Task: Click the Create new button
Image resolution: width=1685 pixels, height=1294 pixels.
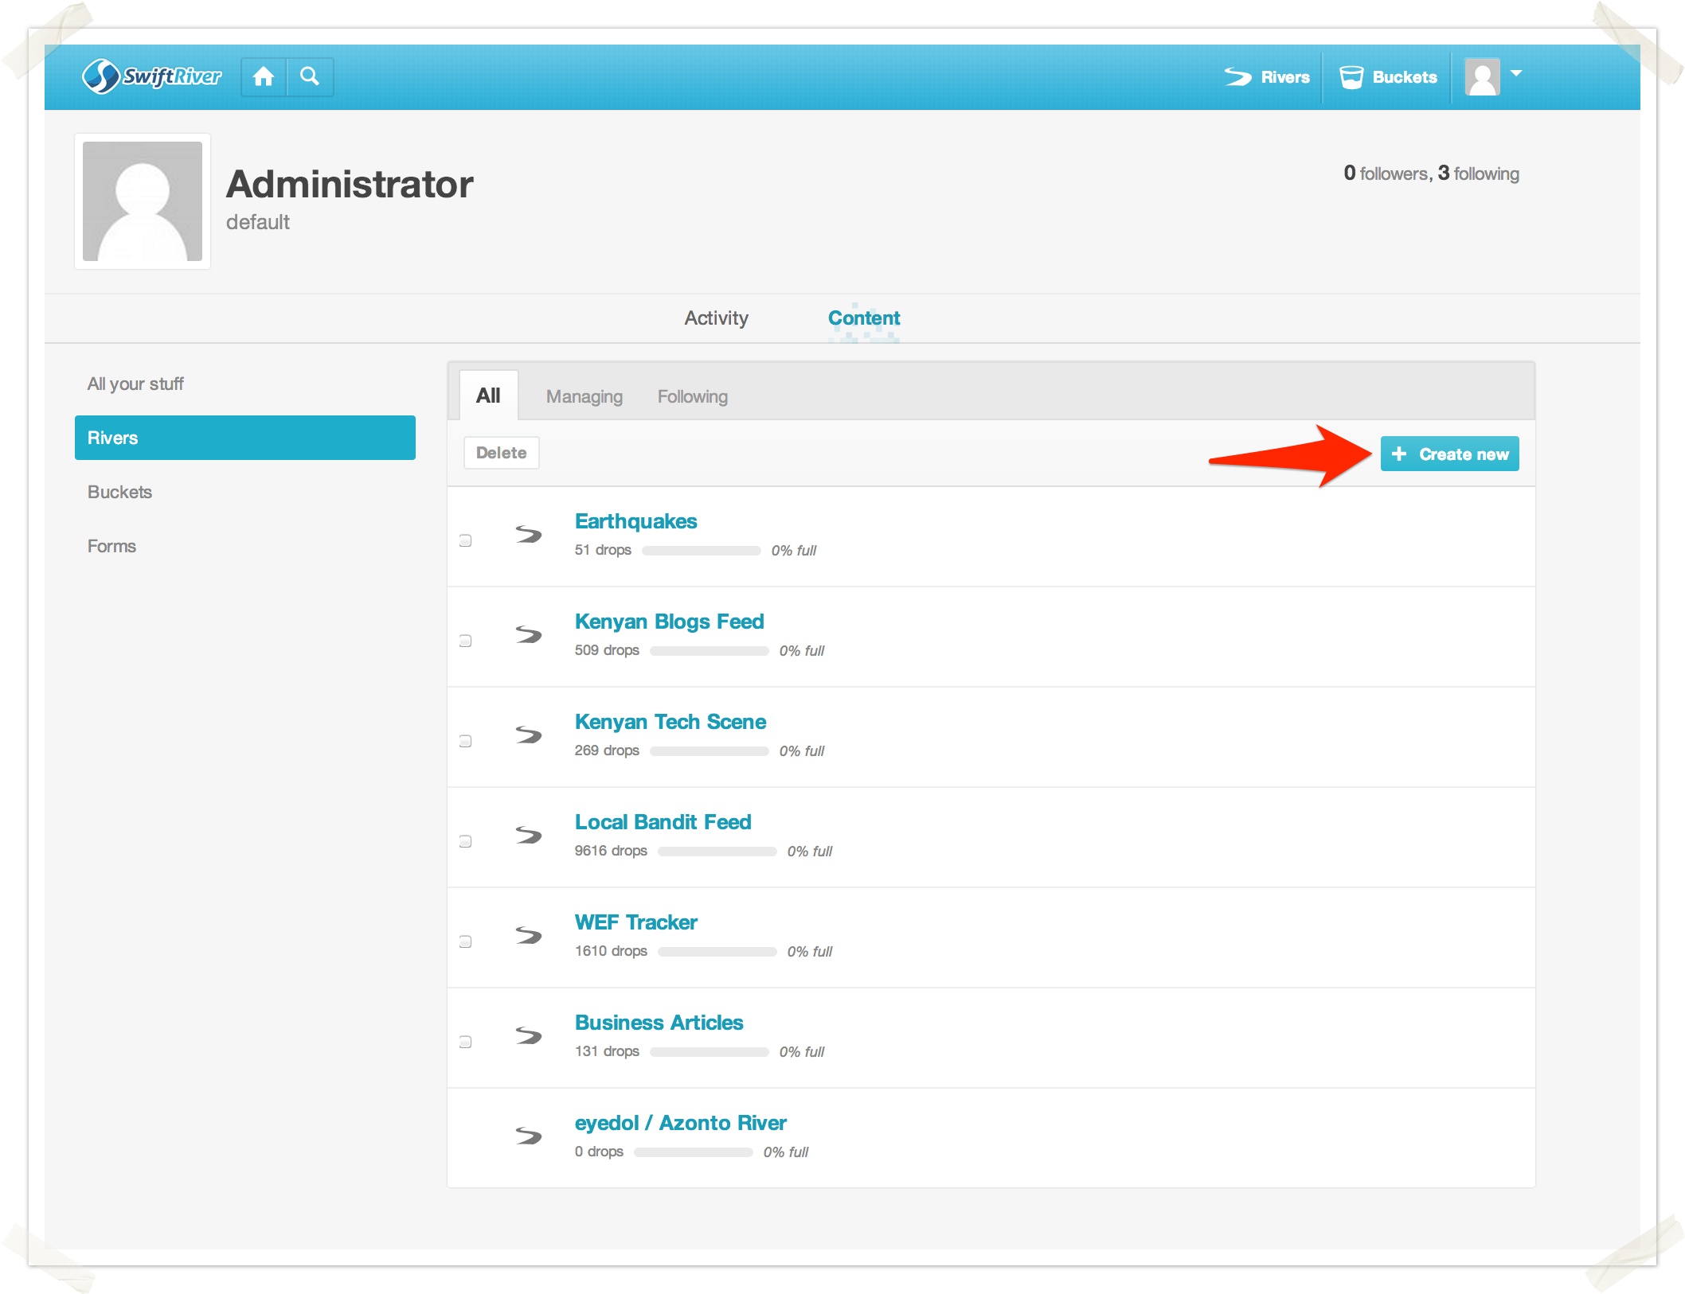Action: click(x=1448, y=454)
